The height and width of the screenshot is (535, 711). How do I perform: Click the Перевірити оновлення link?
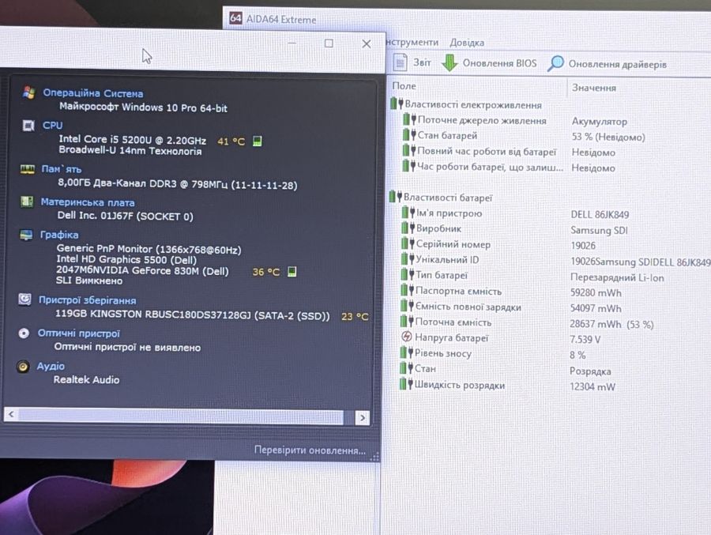point(310,450)
